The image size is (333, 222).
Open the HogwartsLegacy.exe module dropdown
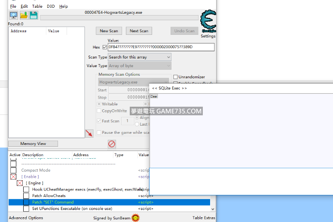click(133, 82)
